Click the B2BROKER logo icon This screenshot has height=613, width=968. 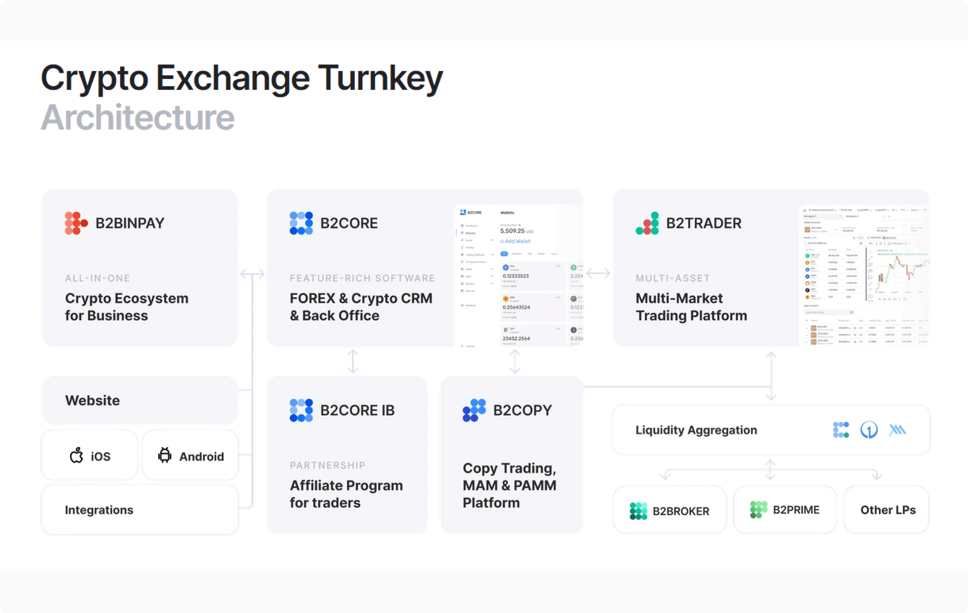(x=638, y=510)
